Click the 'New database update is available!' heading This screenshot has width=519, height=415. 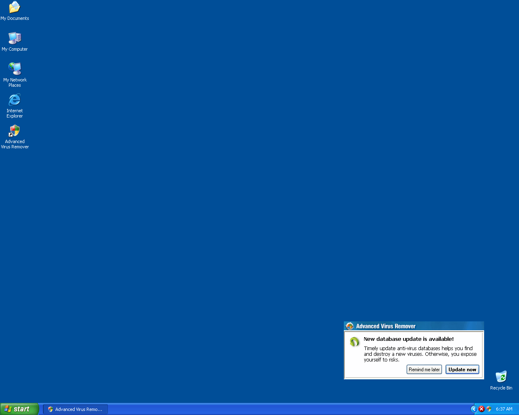click(408, 339)
